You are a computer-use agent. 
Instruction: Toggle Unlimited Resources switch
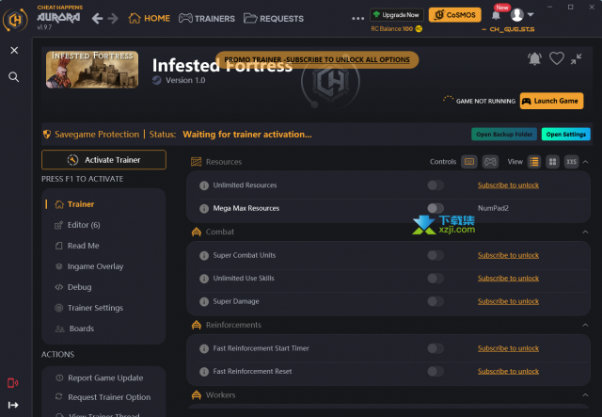pos(436,185)
